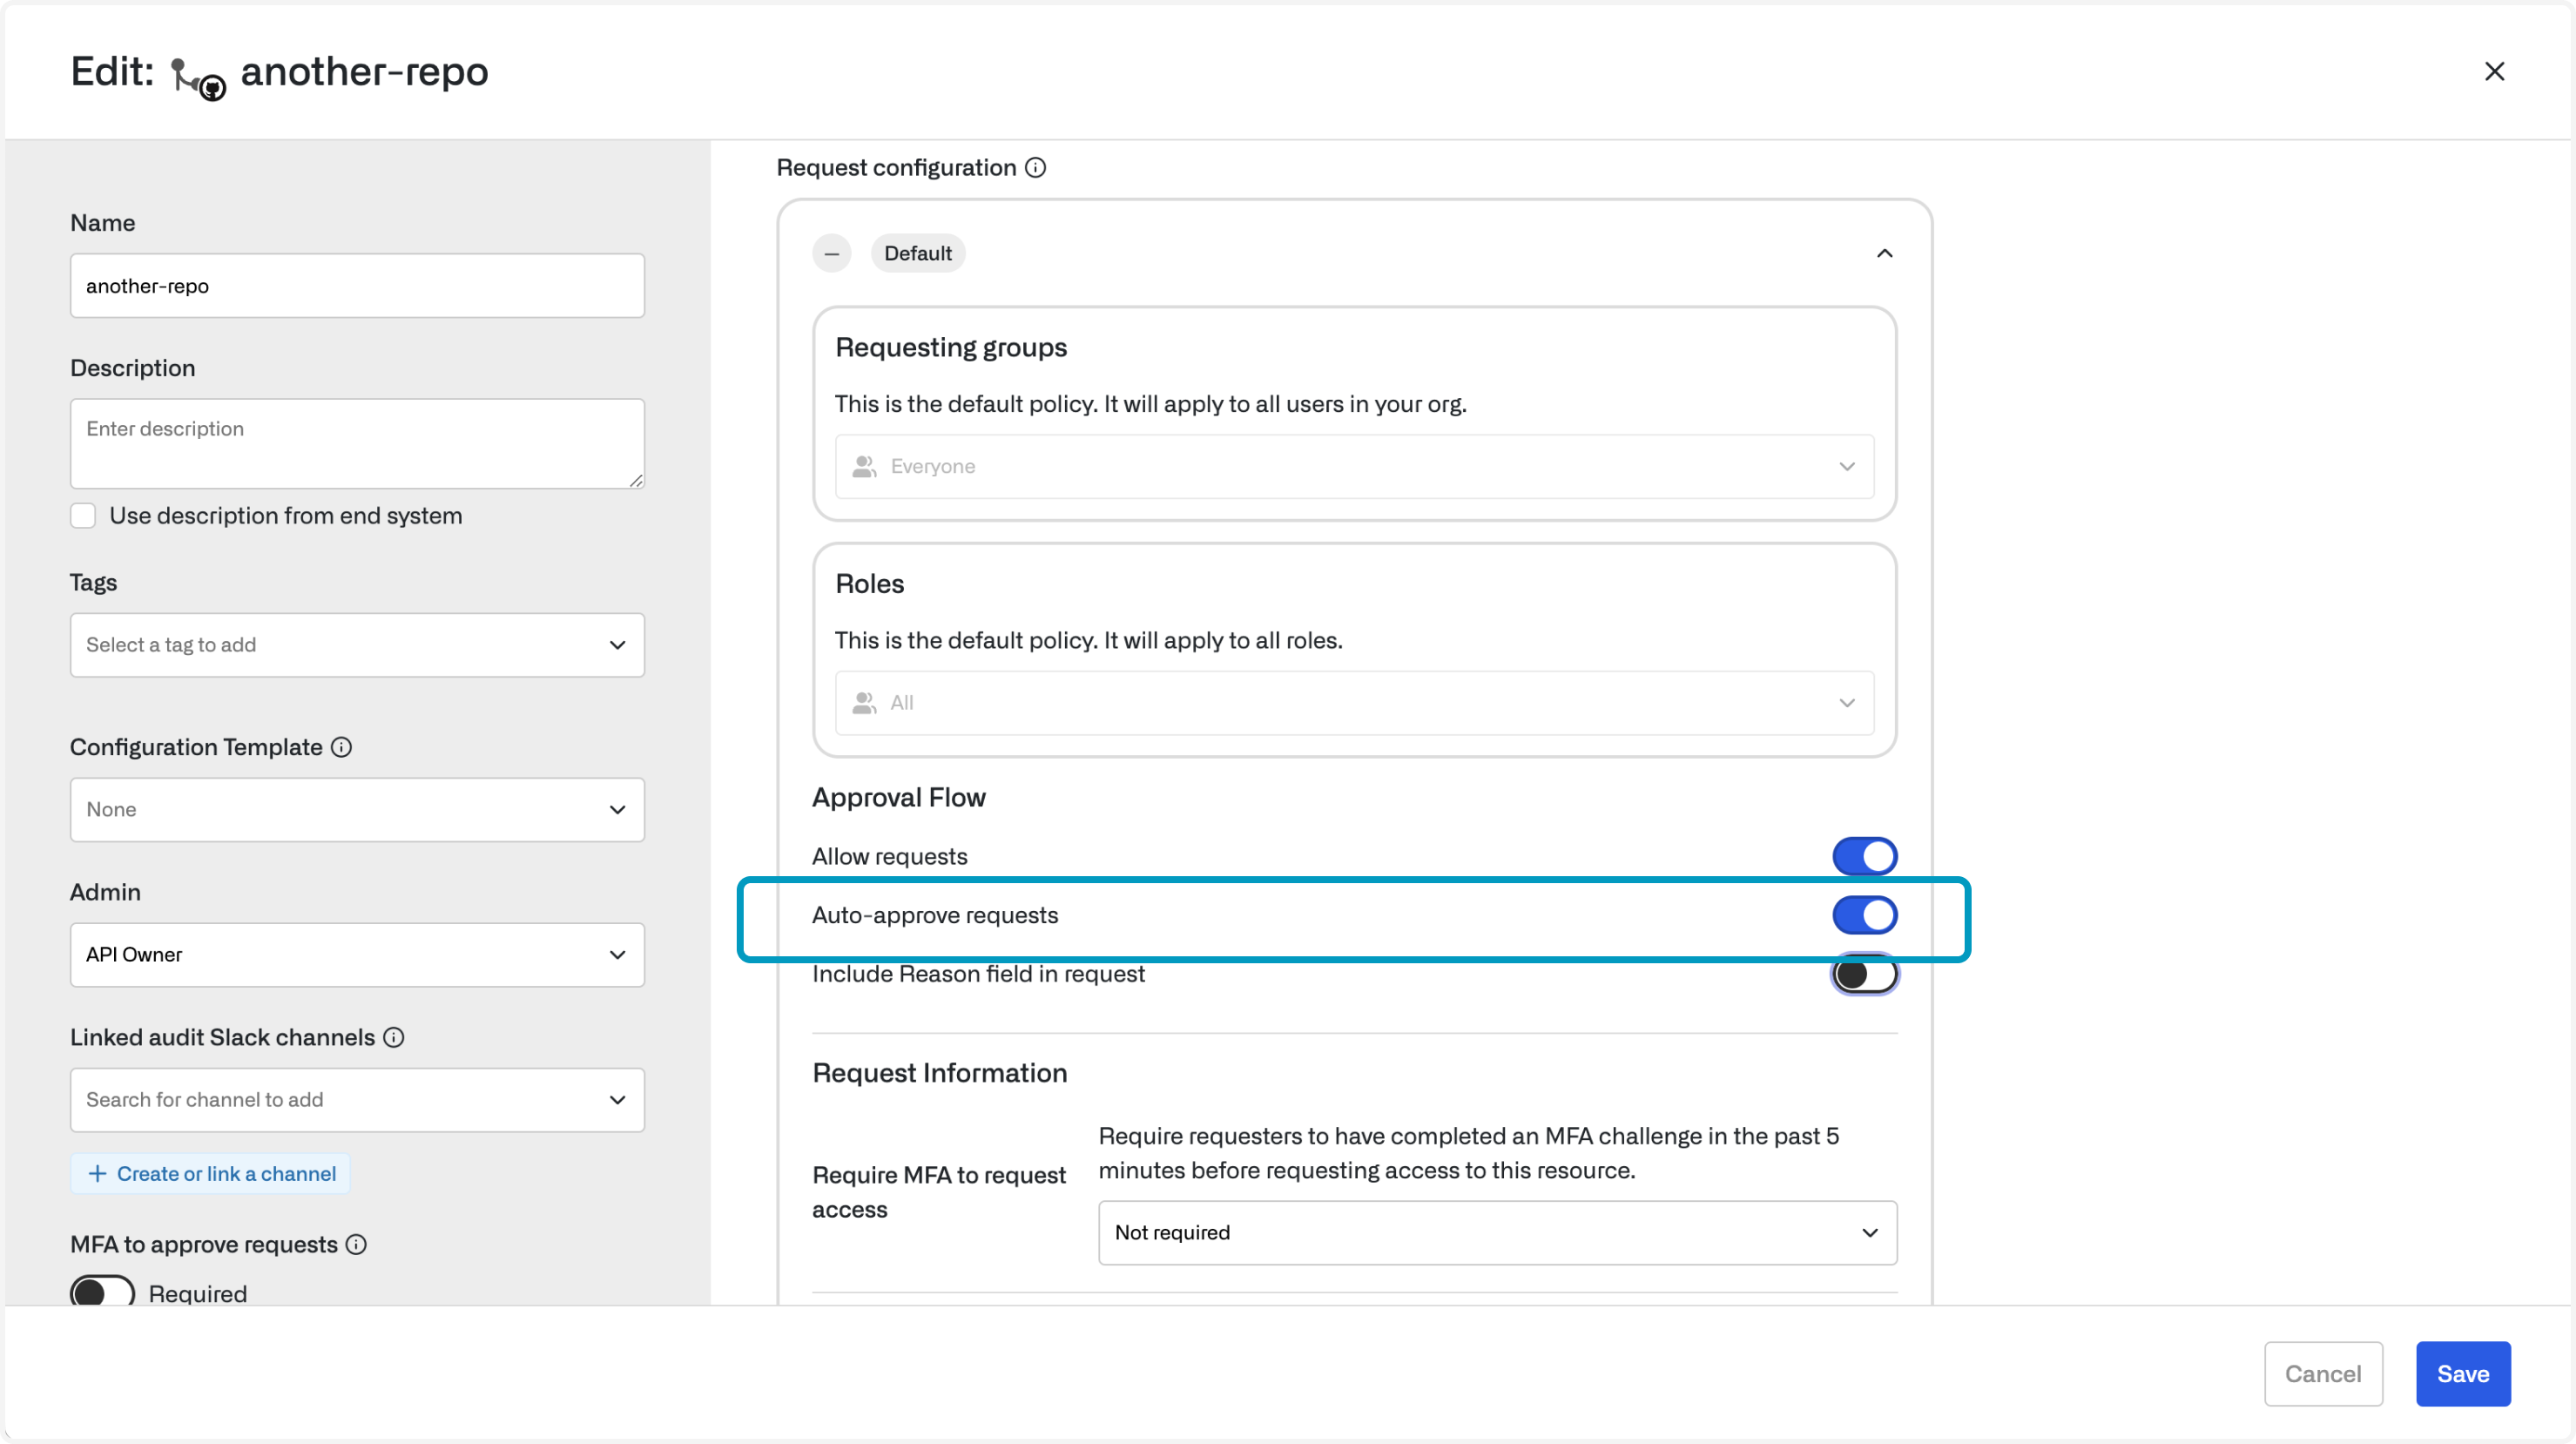Toggle MFA to approve requests Required switch
2576x1444 pixels.
pos(102,1292)
